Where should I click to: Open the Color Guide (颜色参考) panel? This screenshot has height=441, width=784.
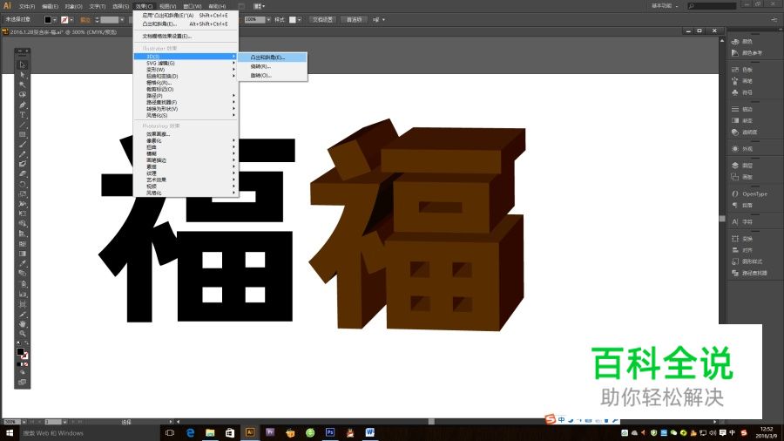tap(747, 53)
